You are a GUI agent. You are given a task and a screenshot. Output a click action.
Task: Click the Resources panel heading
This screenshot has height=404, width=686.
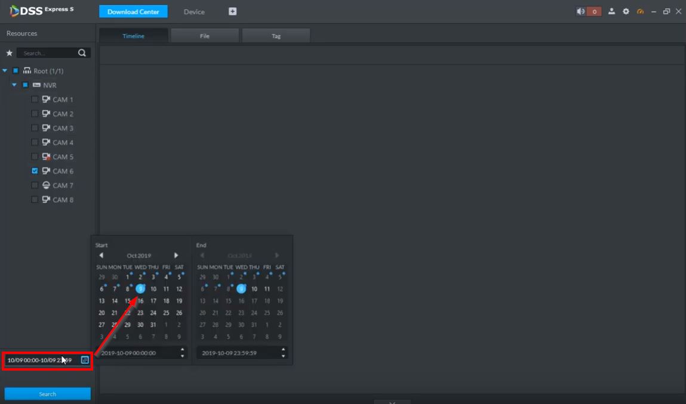22,33
